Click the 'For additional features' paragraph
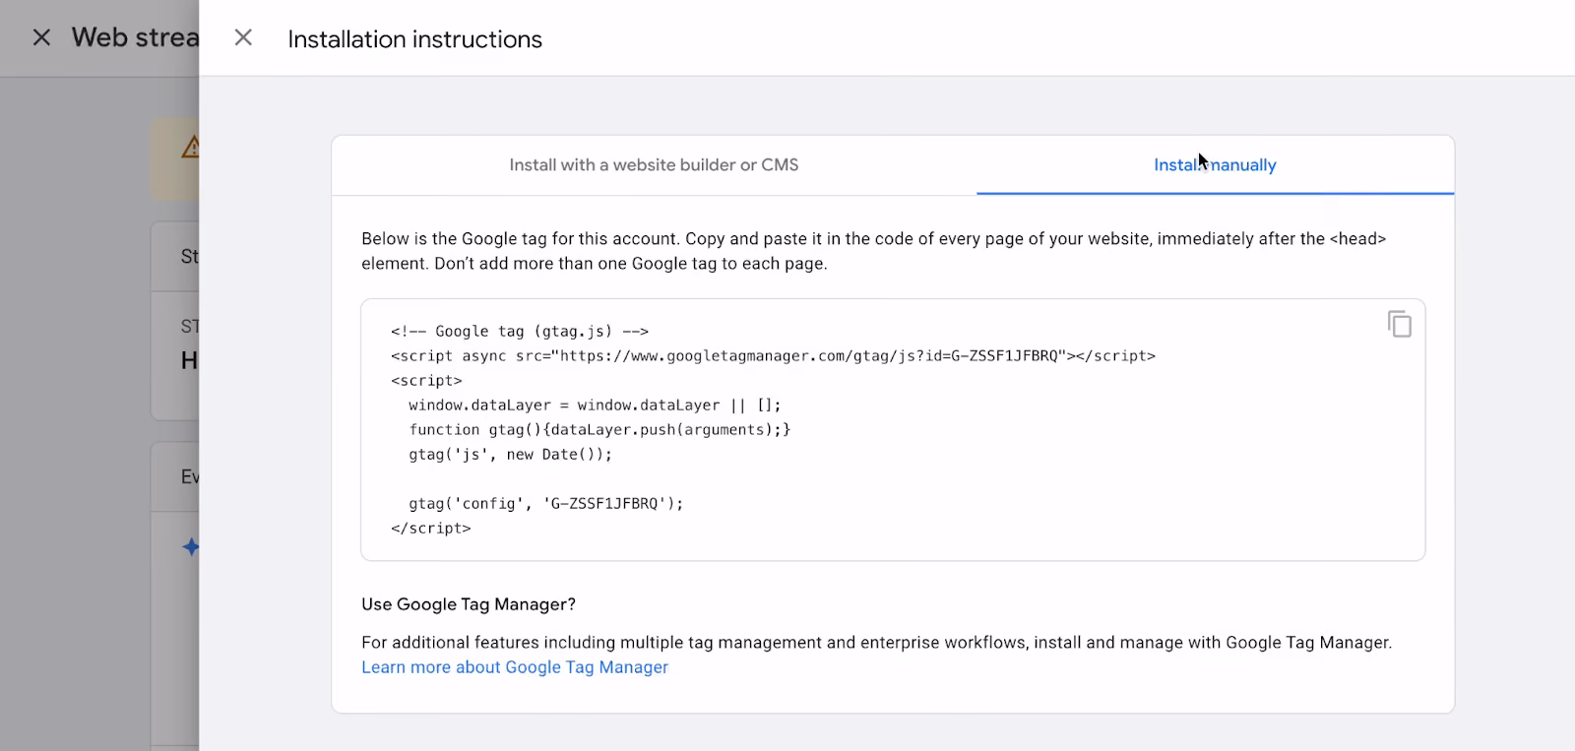 pyautogui.click(x=876, y=643)
